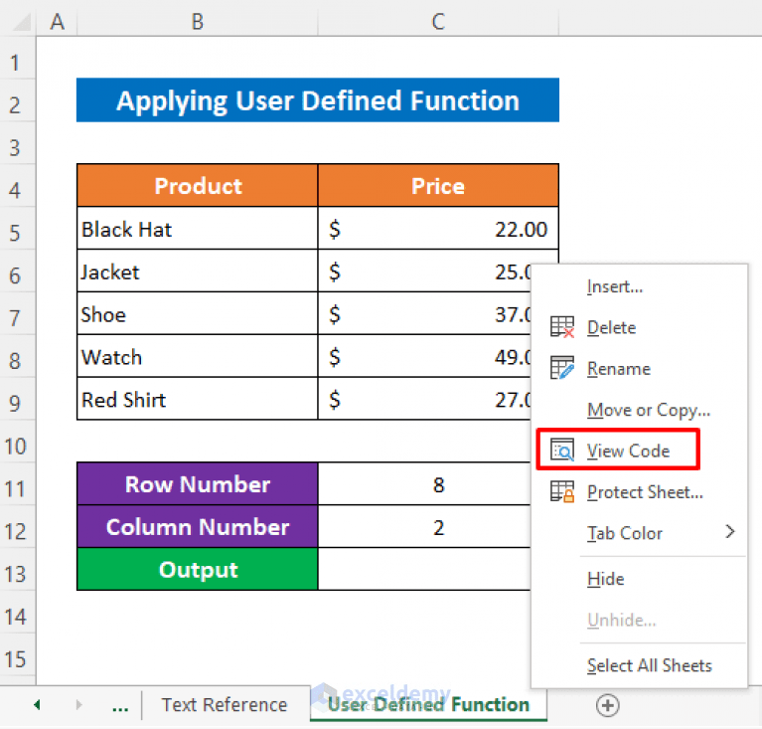Screen dimensions: 762x729
Task: Add a new sheet with plus icon
Action: (x=607, y=705)
